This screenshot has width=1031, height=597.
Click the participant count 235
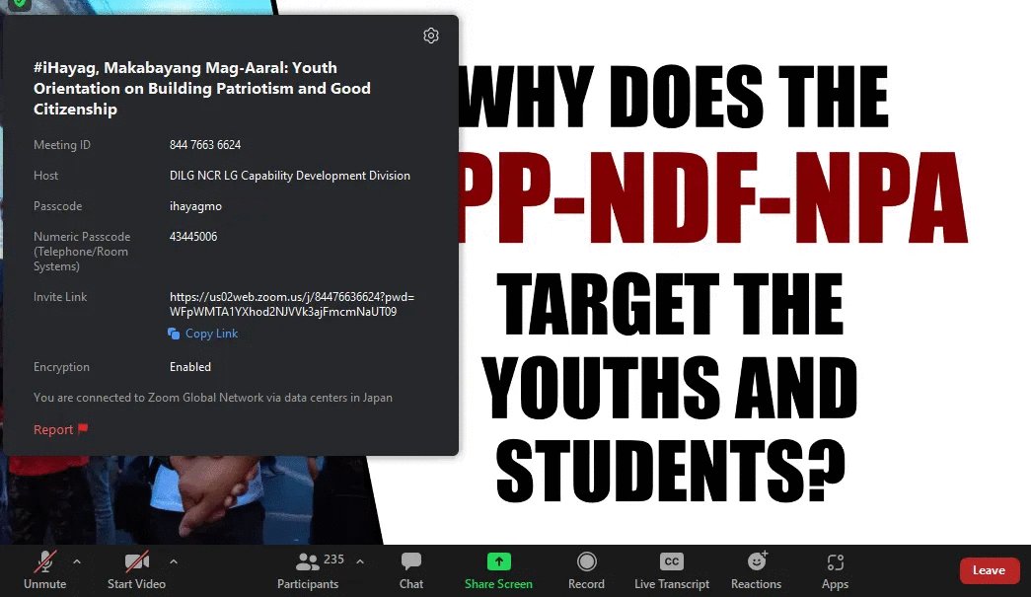tap(333, 559)
